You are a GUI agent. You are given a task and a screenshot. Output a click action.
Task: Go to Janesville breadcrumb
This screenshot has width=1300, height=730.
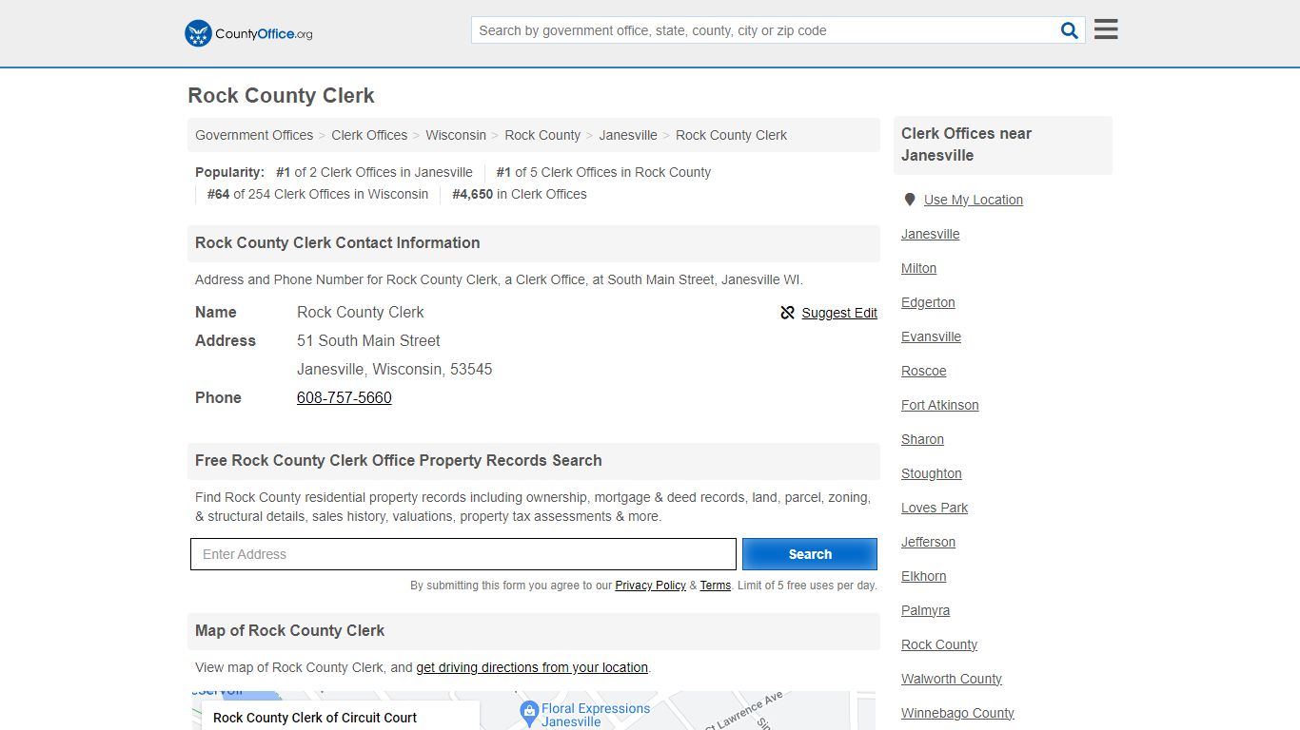click(628, 135)
